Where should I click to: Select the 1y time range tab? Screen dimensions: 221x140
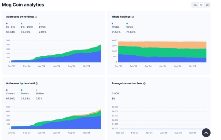click(x=201, y=5)
